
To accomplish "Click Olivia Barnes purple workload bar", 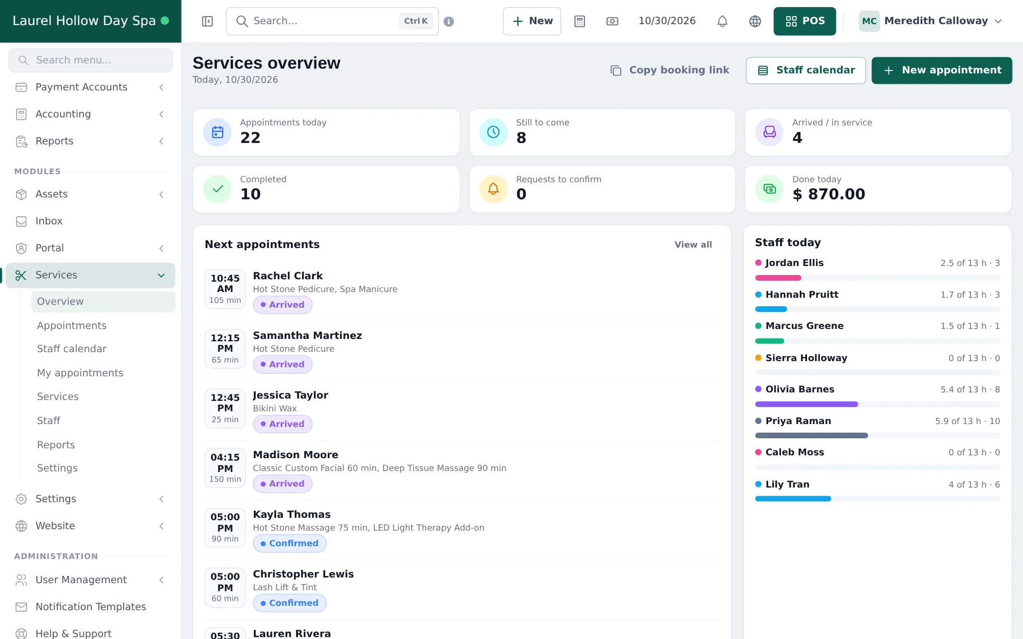I will (x=806, y=404).
